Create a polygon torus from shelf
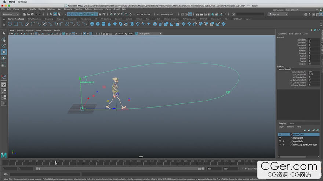323x181 pixels. click(x=120, y=24)
